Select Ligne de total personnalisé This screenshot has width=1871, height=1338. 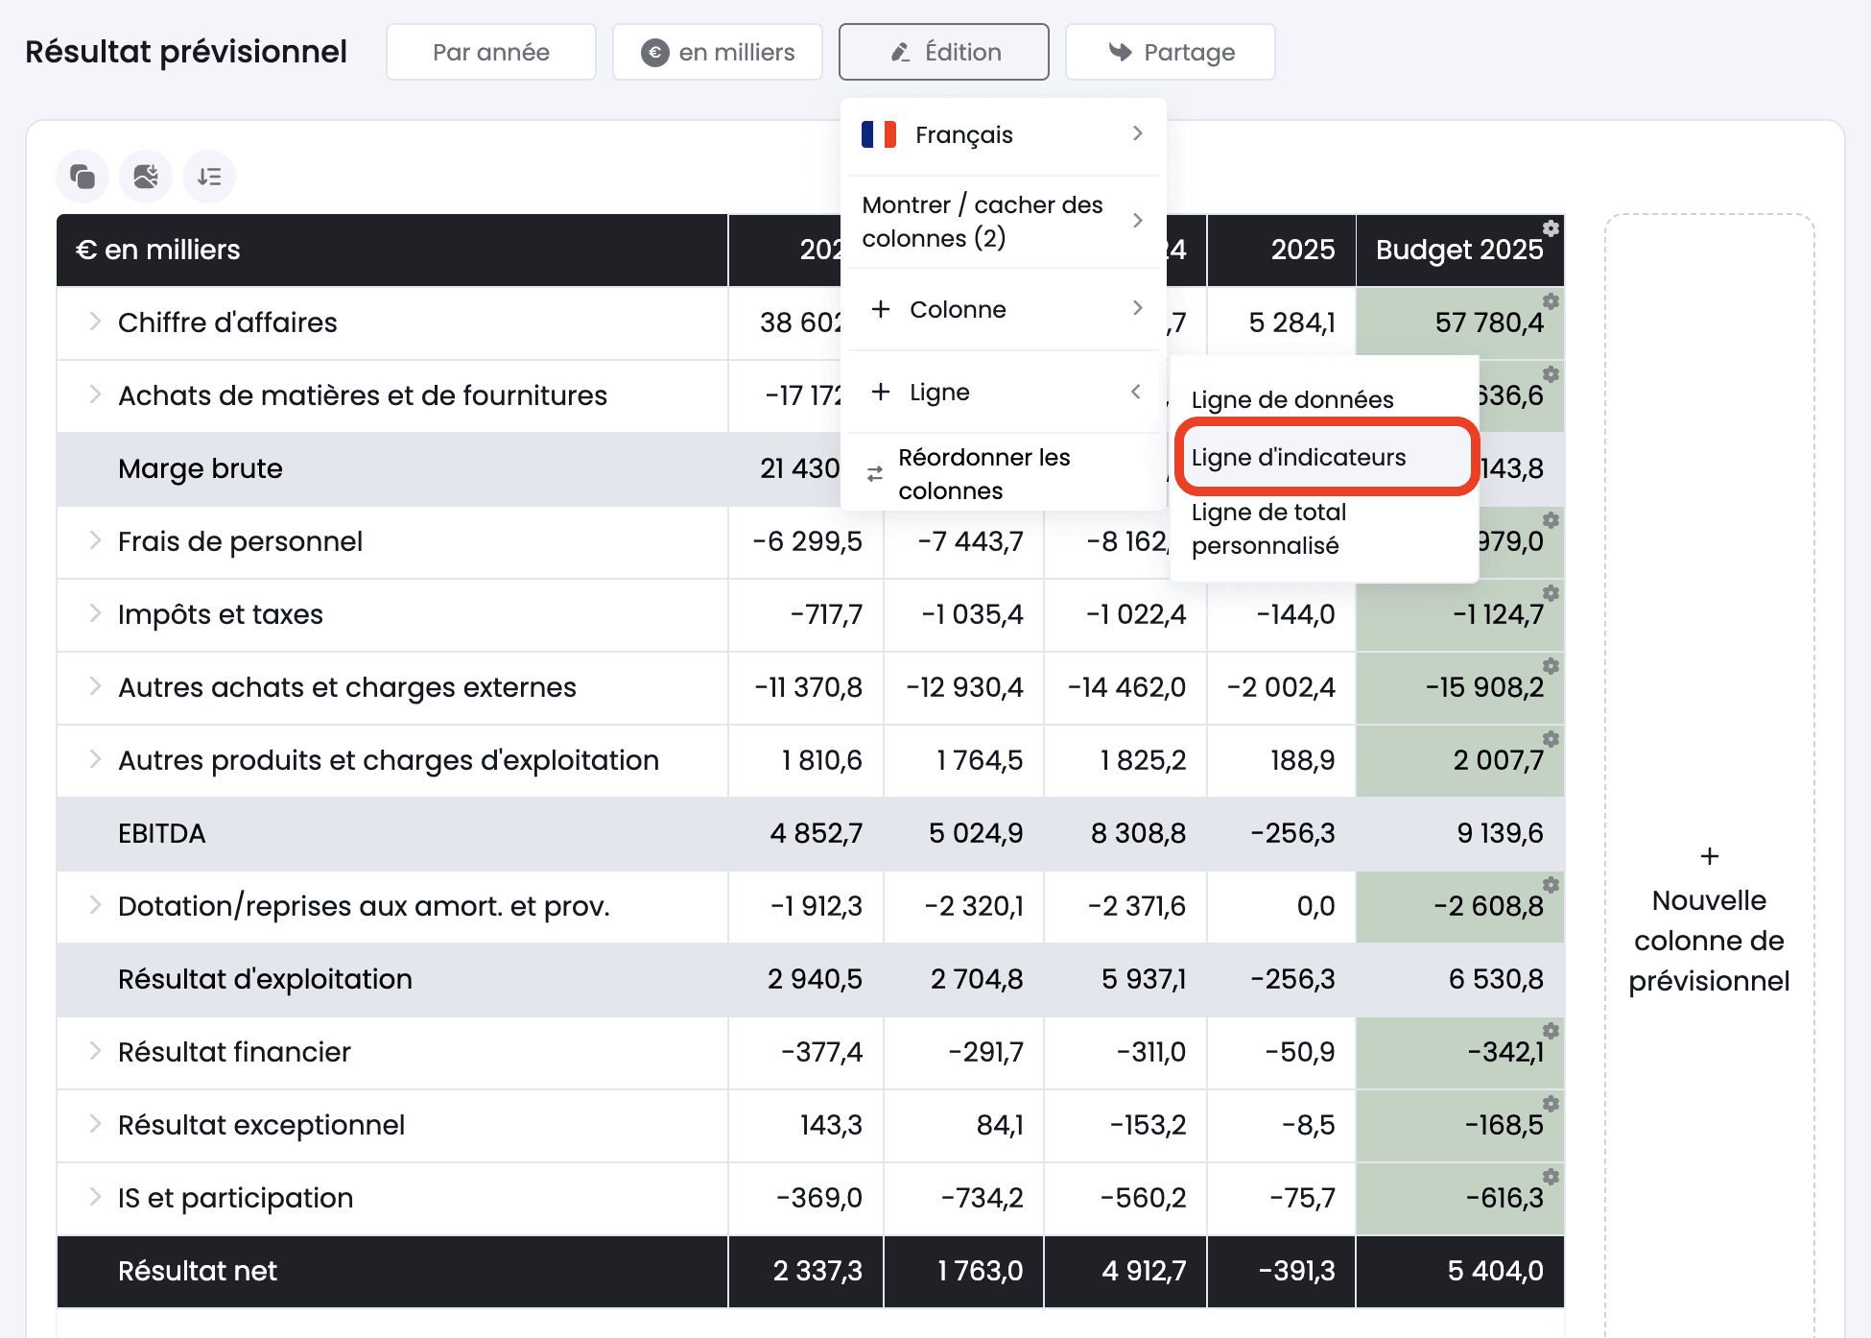point(1268,529)
